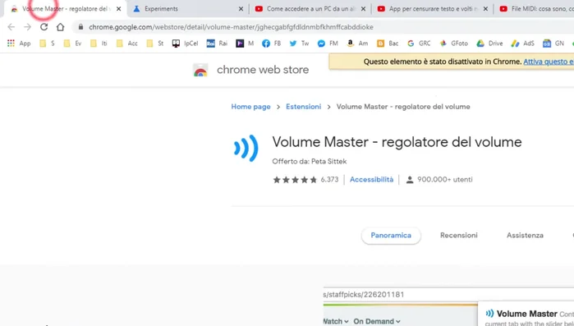Close the App per censurare testo tab
Viewport: 574px width, 326px height.
click(485, 9)
